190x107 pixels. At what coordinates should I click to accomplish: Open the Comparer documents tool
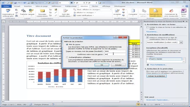pos(133,13)
